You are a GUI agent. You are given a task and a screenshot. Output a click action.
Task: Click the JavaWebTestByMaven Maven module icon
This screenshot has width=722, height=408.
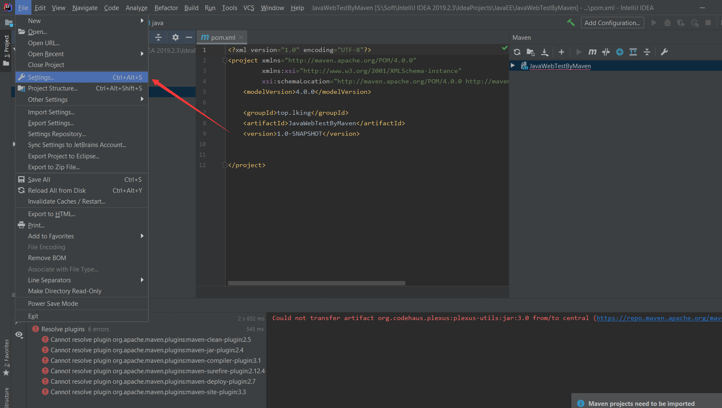click(524, 66)
